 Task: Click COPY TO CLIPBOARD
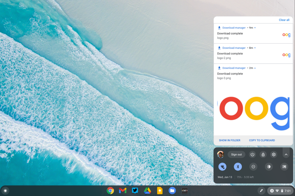tap(262, 140)
